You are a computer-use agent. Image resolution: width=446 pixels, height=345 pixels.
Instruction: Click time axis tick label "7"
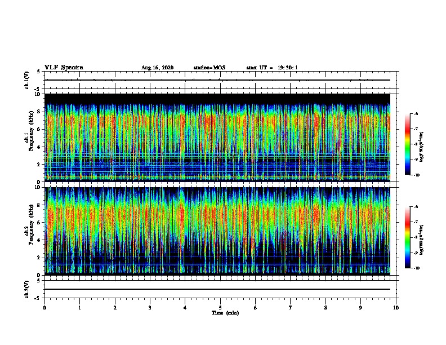coord(291,308)
